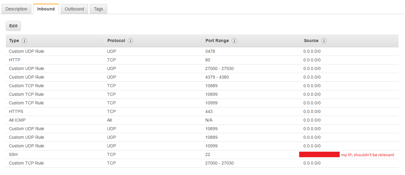Click the Port Range column header

click(217, 41)
